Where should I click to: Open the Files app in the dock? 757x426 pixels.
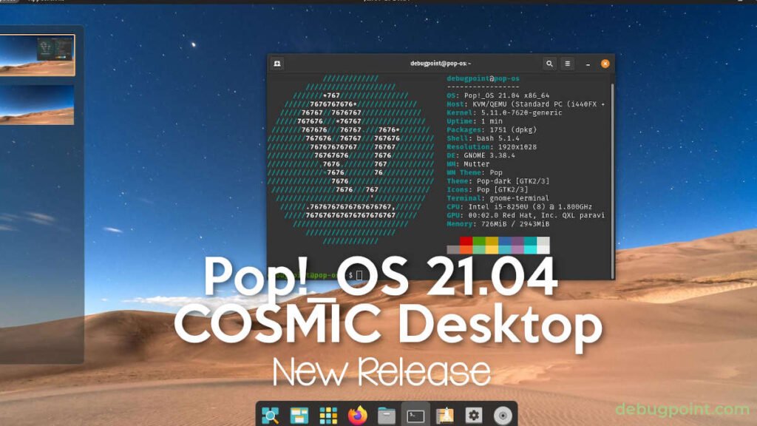point(387,415)
